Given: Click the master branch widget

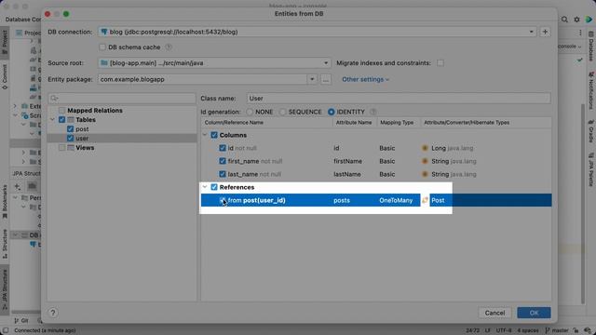Looking at the screenshot, I should tap(557, 330).
